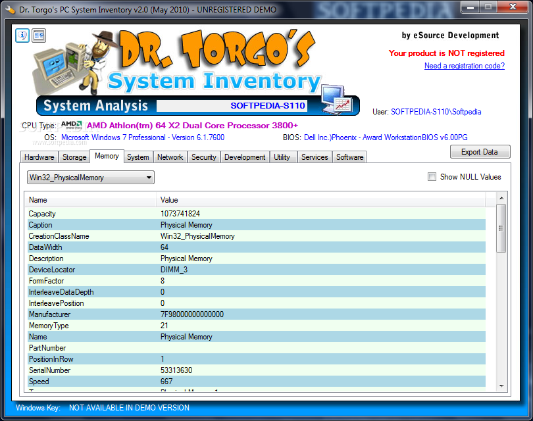Follow the 'Need a registration code?' link
533x421 pixels.
[465, 66]
